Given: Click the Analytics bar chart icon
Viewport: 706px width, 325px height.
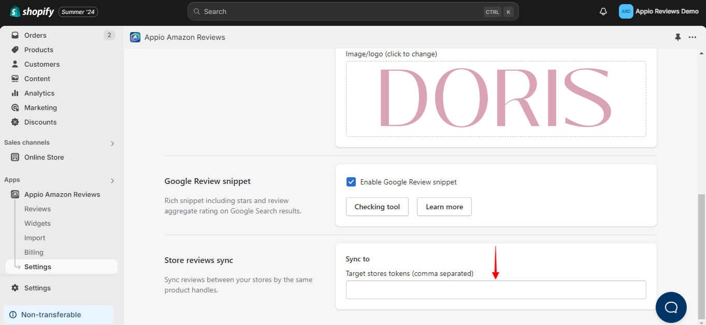Looking at the screenshot, I should pyautogui.click(x=15, y=93).
